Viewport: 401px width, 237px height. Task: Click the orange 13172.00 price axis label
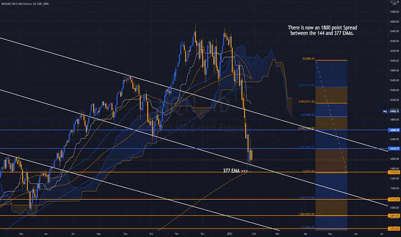(x=394, y=200)
